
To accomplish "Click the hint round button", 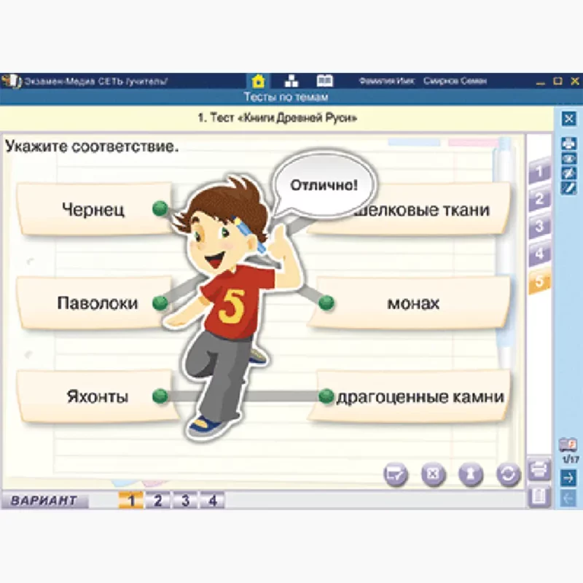I will click(471, 475).
